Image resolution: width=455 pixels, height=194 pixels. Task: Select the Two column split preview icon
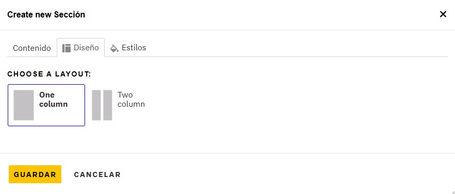(102, 105)
